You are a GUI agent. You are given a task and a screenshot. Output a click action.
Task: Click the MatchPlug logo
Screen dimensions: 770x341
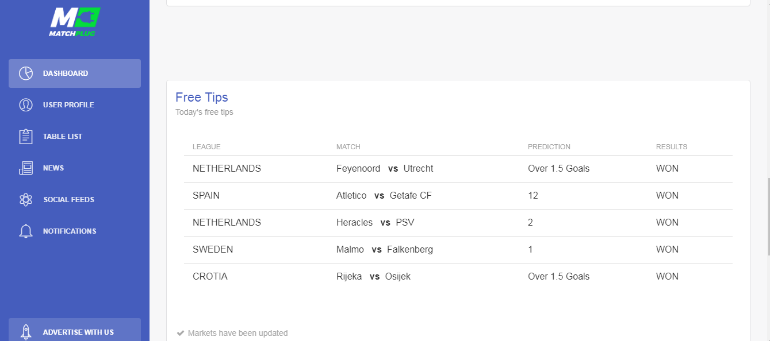point(75,22)
